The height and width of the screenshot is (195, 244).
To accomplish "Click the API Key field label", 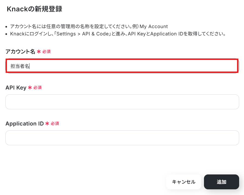I will point(16,88).
